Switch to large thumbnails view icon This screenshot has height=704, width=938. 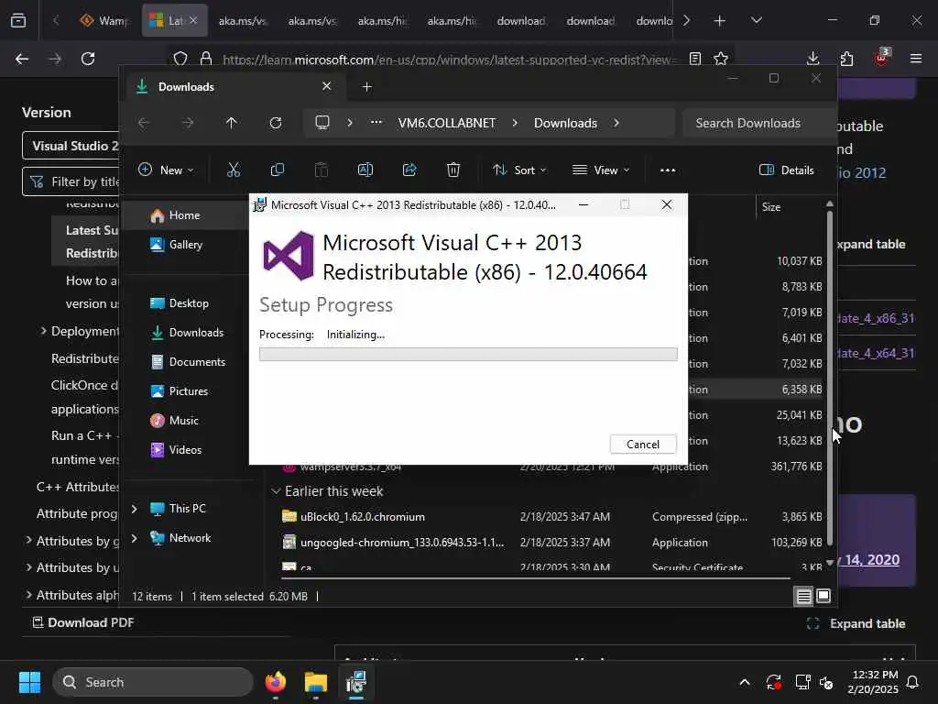point(823,596)
